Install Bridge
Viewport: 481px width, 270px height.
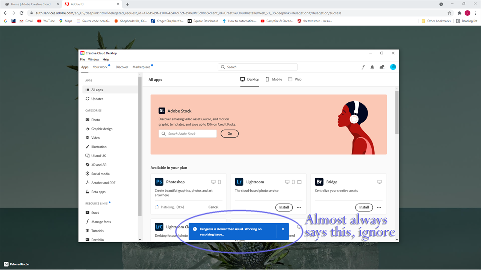tap(364, 207)
